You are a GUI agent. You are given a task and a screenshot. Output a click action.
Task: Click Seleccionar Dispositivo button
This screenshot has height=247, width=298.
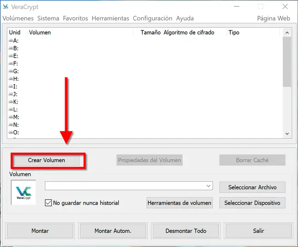[252, 203]
